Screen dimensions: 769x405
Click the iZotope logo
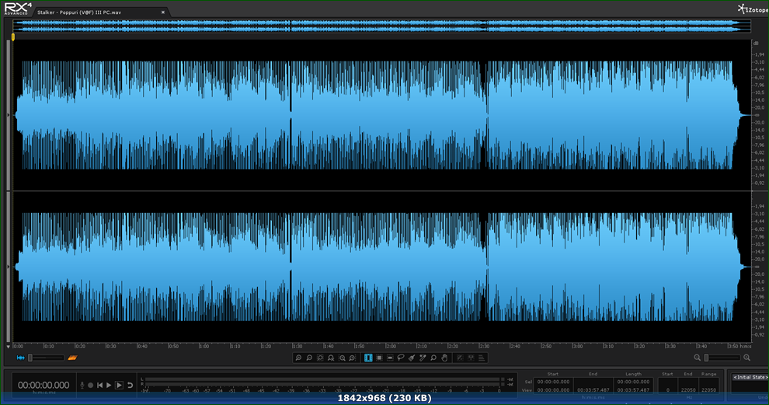(753, 9)
